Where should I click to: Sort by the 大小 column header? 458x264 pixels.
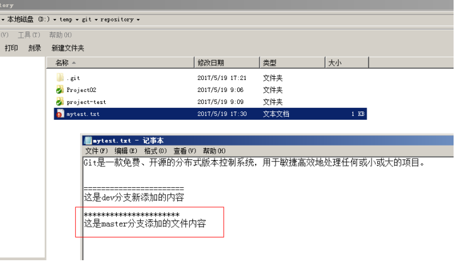[347, 63]
